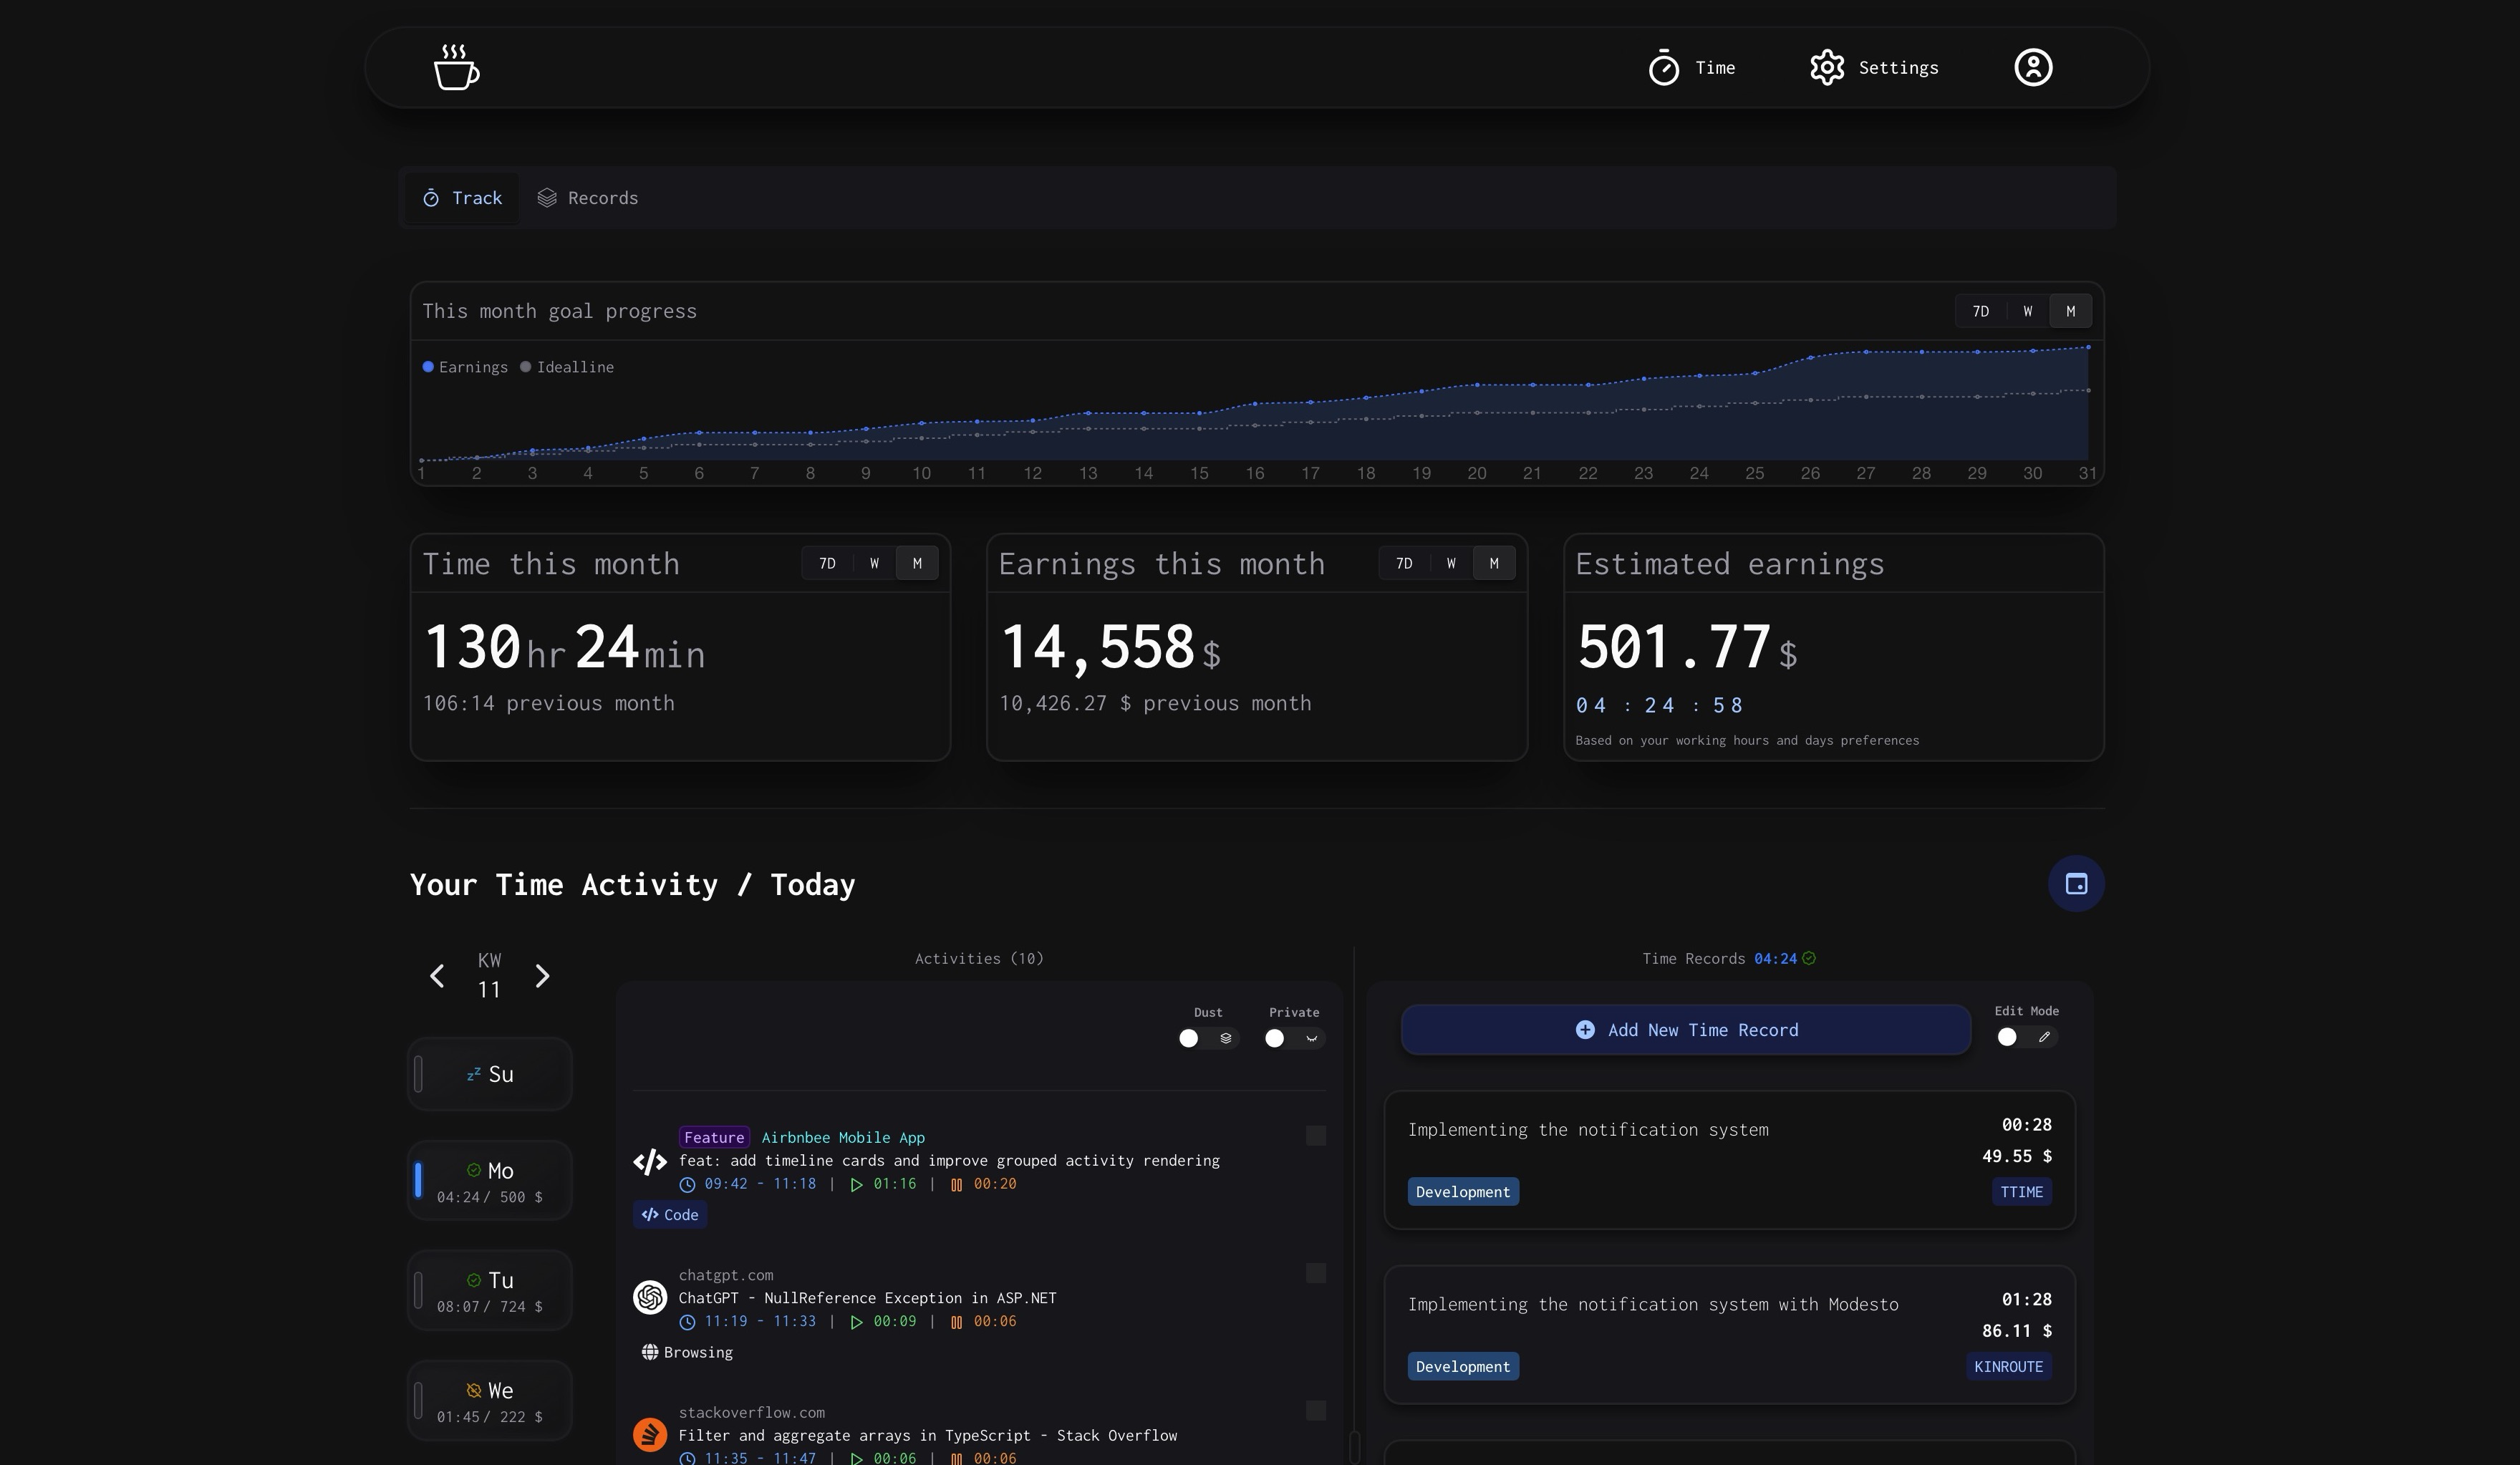Viewport: 2520px width, 1465px height.
Task: Select the Track tab
Action: click(x=462, y=198)
